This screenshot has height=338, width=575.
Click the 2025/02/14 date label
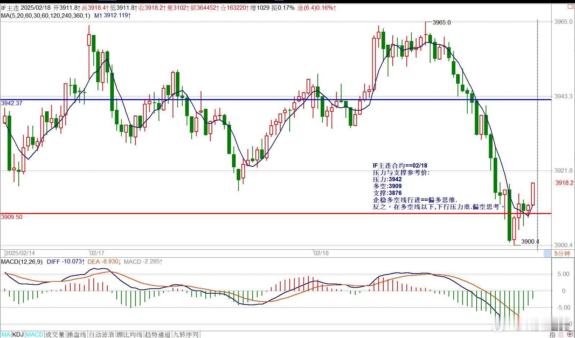[20, 253]
